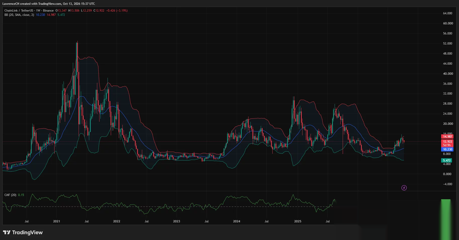Click the green 5.472 price tag on price axis
This screenshot has height=240, width=459.
(447, 161)
